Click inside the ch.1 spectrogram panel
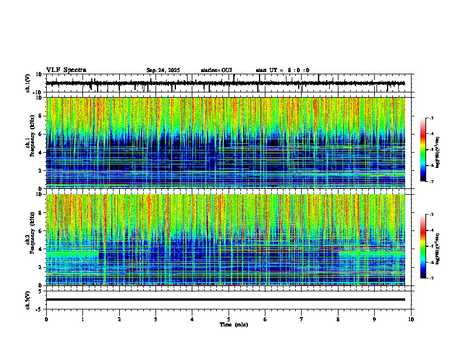463x358 pixels. click(x=226, y=143)
